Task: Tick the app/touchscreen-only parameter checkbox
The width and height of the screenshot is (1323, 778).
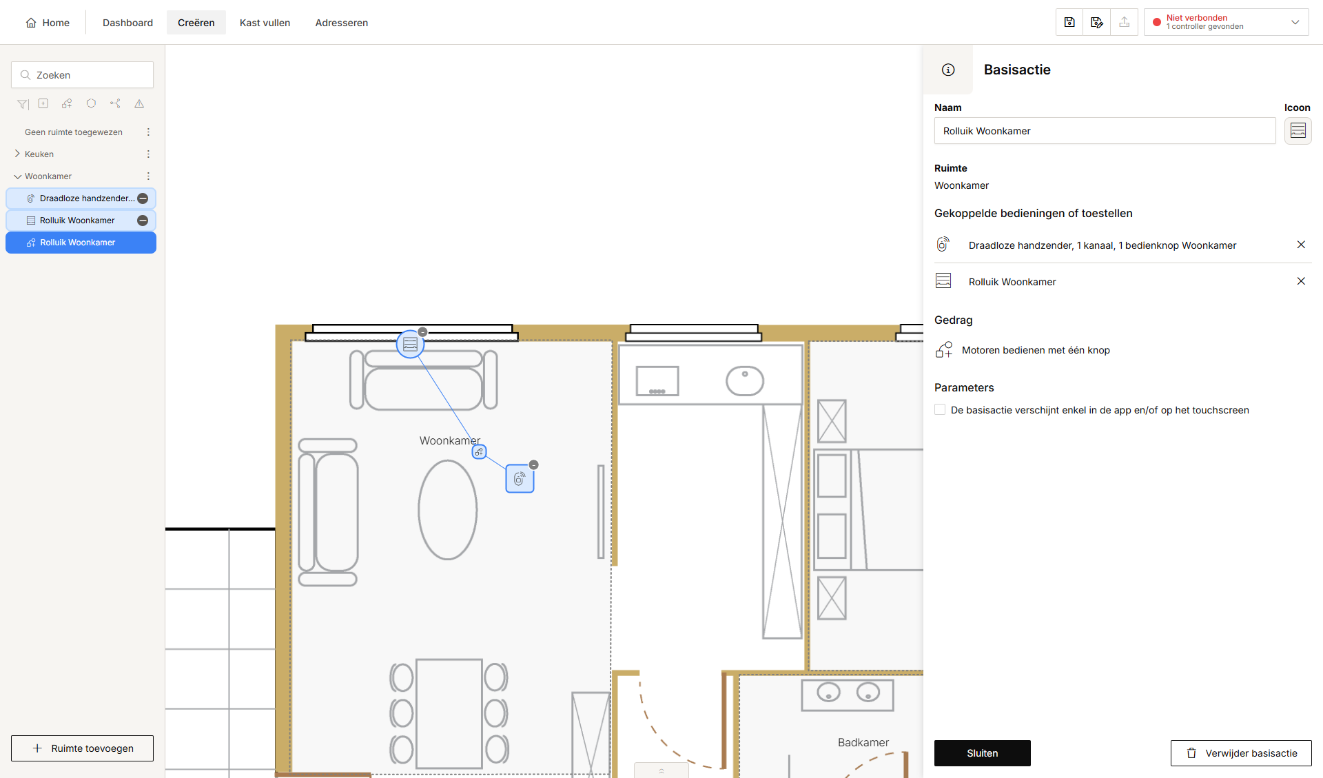Action: (x=940, y=409)
